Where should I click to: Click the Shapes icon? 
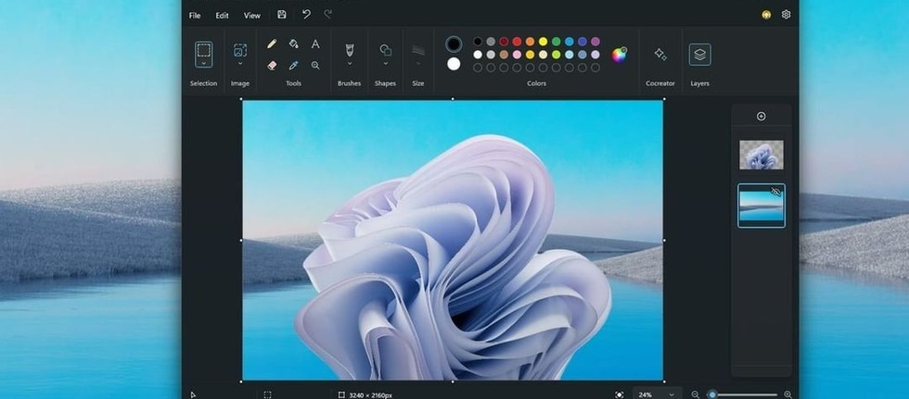tap(385, 50)
